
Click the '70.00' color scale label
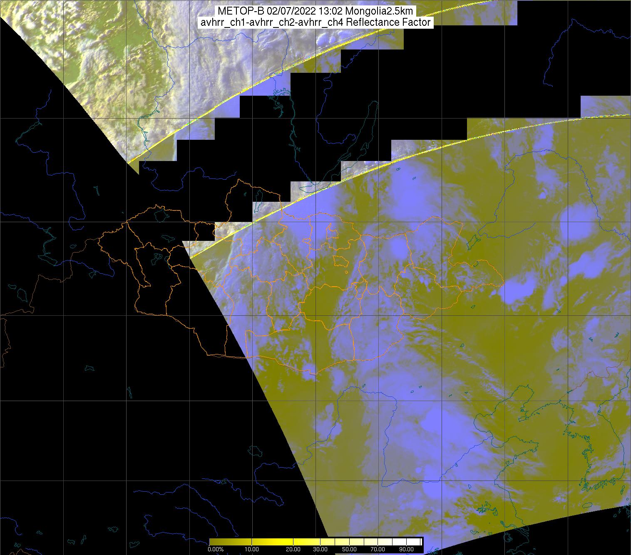tap(378, 549)
